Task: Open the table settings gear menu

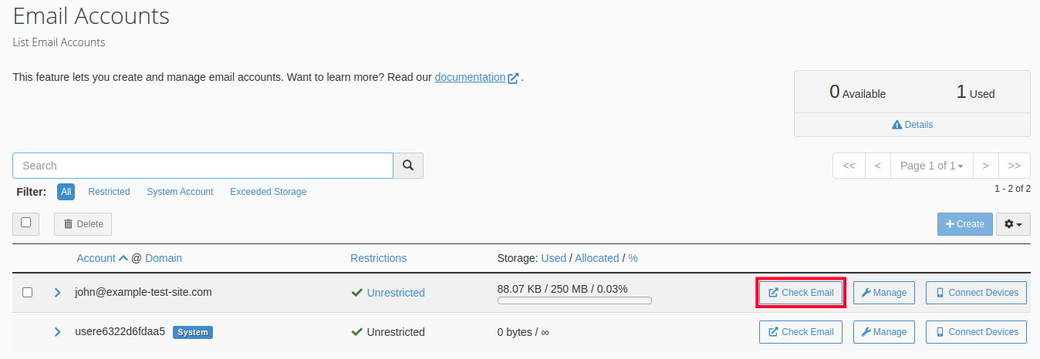Action: click(1013, 224)
